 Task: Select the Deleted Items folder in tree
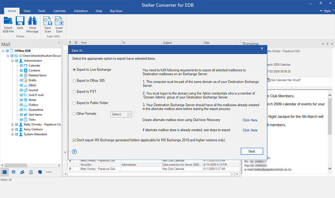tap(38, 75)
